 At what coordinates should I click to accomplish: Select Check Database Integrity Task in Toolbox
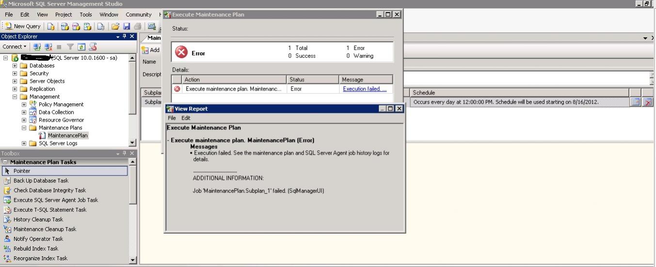(65, 190)
